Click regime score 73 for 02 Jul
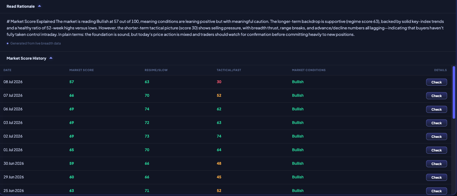457x196 pixels. coord(147,136)
